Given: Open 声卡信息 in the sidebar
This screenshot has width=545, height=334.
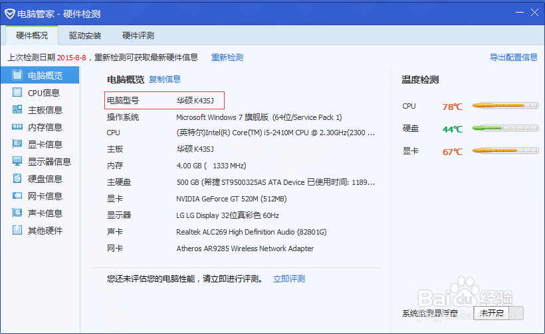Looking at the screenshot, I should pyautogui.click(x=40, y=213).
